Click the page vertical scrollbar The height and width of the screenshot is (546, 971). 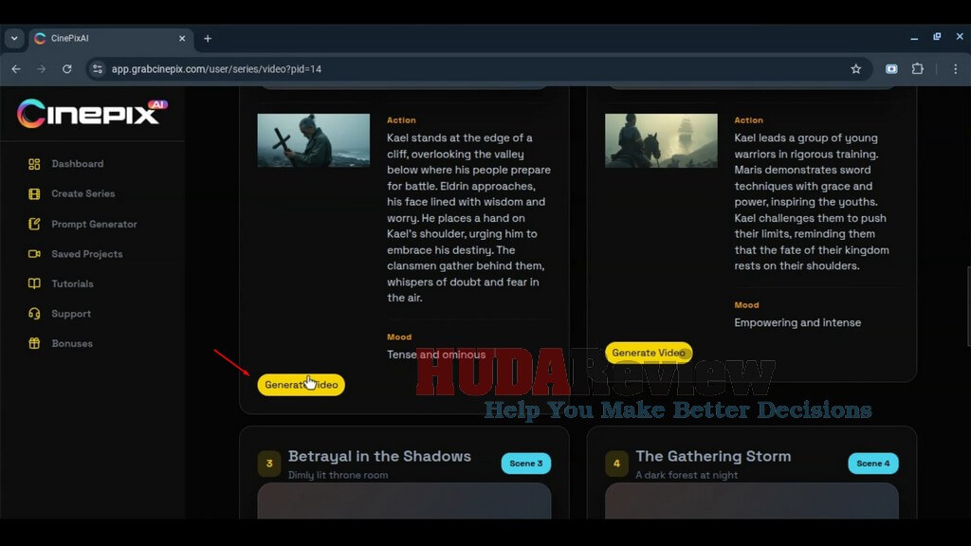coord(968,306)
